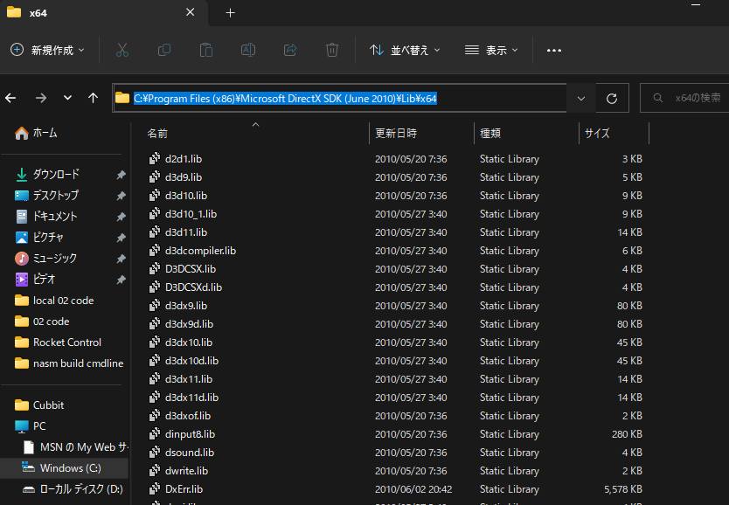This screenshot has width=729, height=505.
Task: Unpin ダウンロード using its pin icon
Action: [x=121, y=175]
